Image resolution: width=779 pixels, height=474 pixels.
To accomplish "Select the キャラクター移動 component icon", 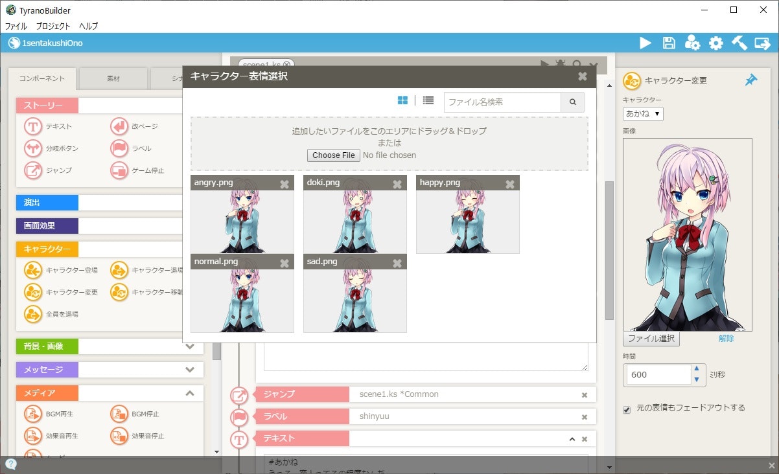I will pos(119,292).
